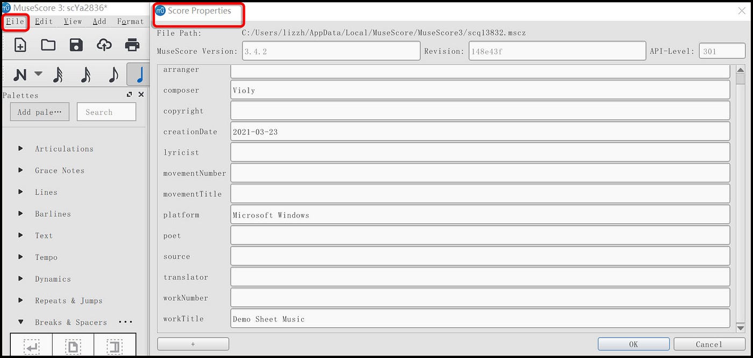This screenshot has width=753, height=358.
Task: Click the poet input field
Action: tap(480, 235)
